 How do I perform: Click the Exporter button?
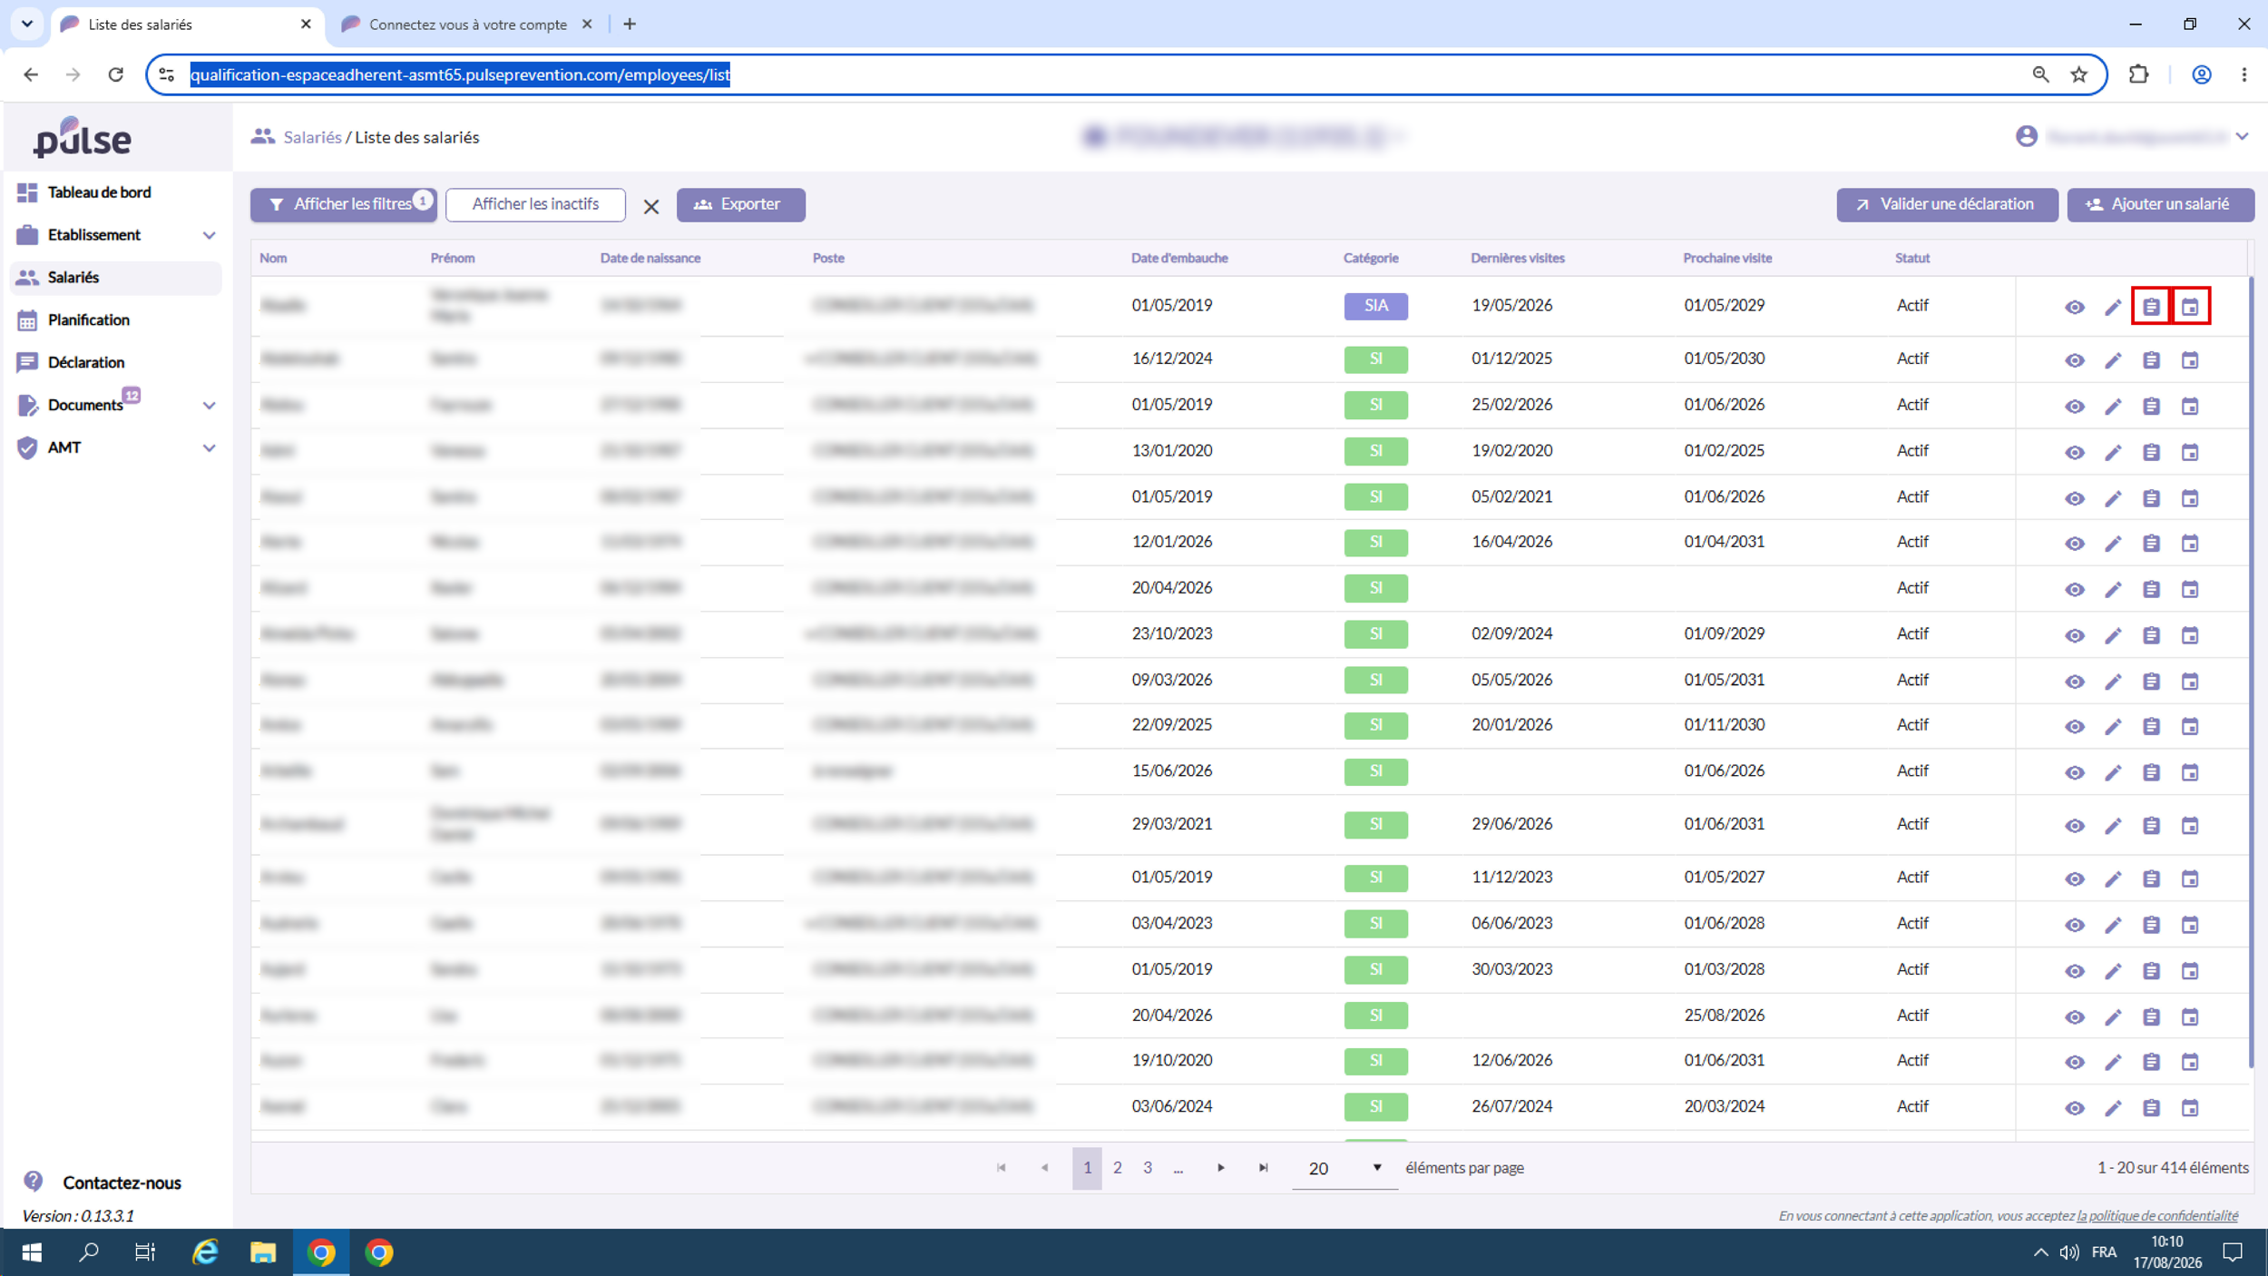tap(740, 204)
